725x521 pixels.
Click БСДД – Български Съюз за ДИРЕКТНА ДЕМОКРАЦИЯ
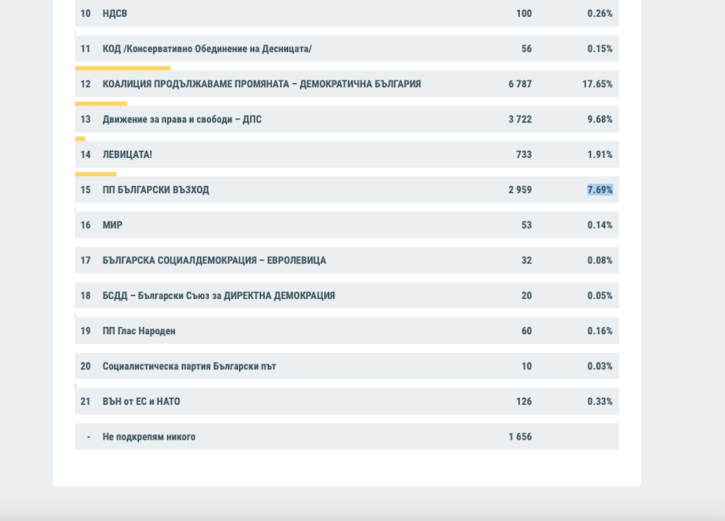[x=219, y=296]
